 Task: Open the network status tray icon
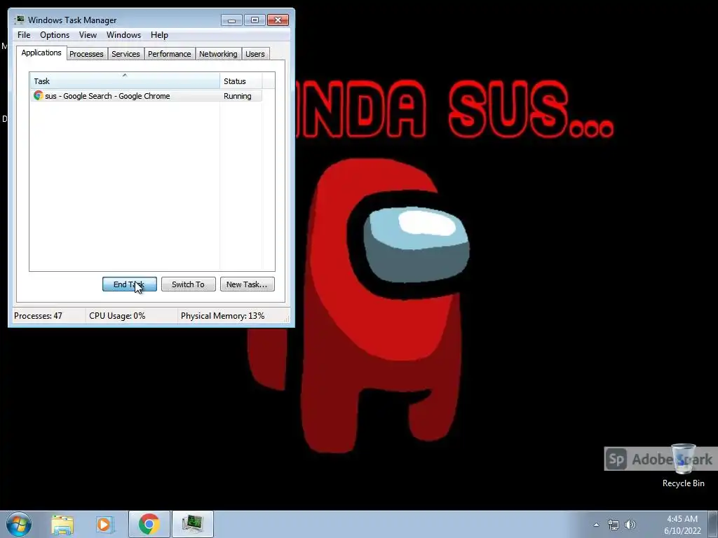point(613,525)
